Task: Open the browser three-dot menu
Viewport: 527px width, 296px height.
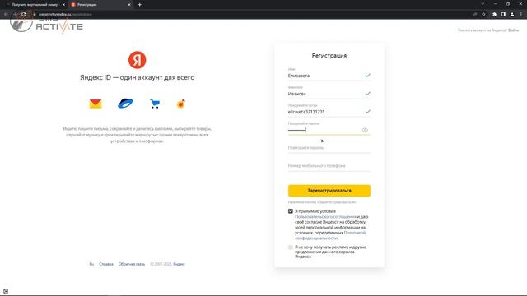Action: (521, 15)
